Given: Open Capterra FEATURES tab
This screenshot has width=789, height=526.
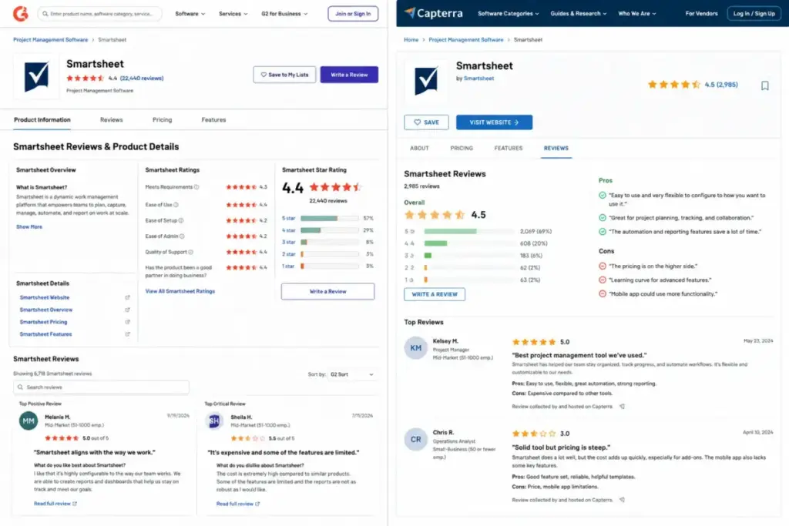Looking at the screenshot, I should point(509,149).
